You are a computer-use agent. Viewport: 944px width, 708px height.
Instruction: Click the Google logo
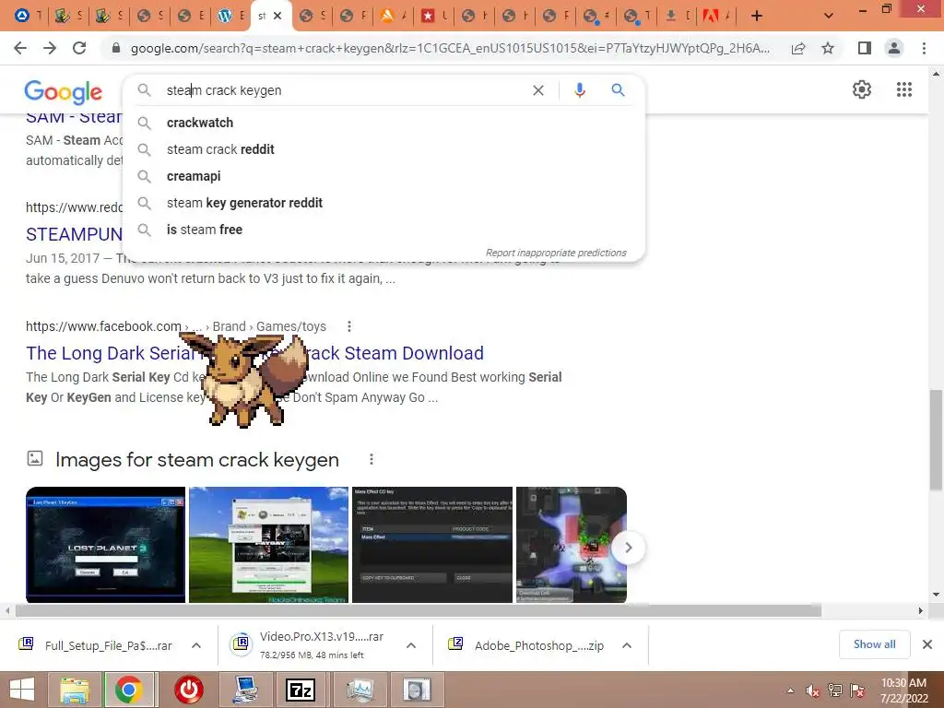coord(64,92)
